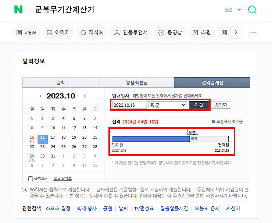Open the 인플루언서 search category
Viewport: 272px width, 223px height.
coord(131,32)
